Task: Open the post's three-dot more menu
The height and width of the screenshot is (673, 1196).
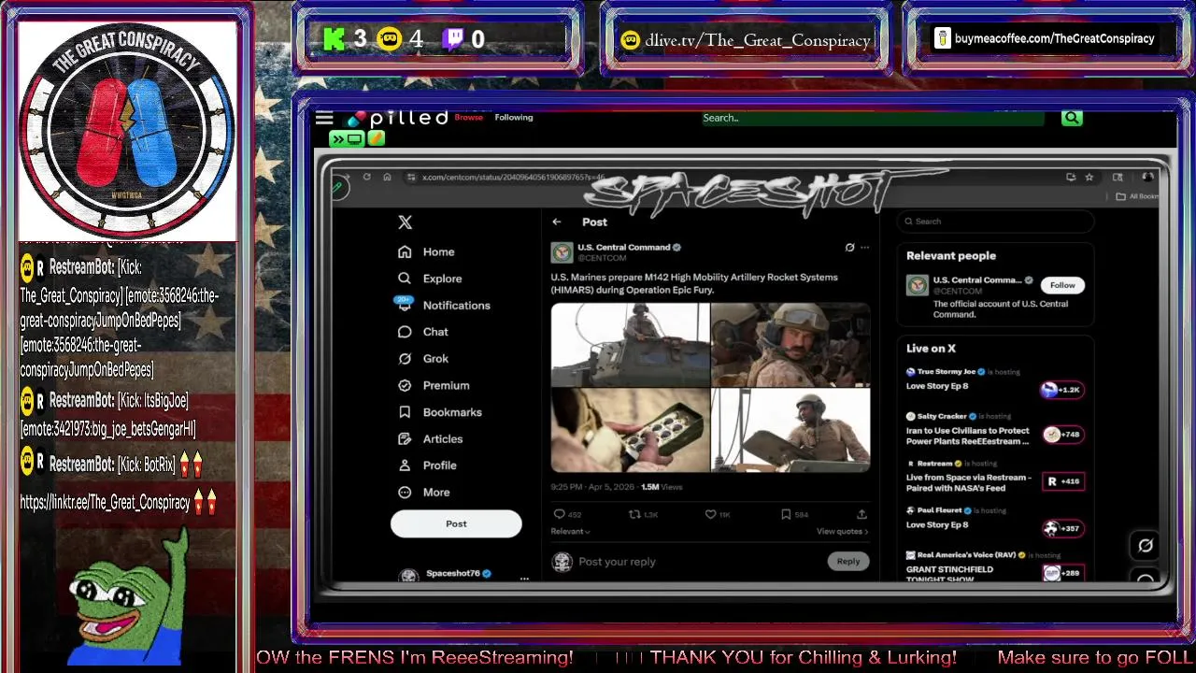Action: tap(864, 248)
